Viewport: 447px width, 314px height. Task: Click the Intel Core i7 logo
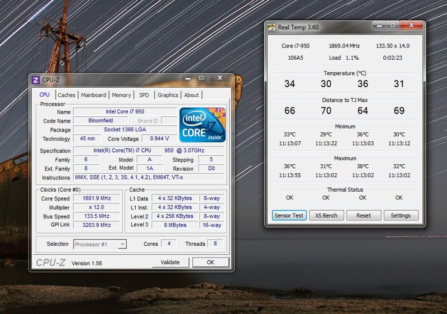(203, 125)
